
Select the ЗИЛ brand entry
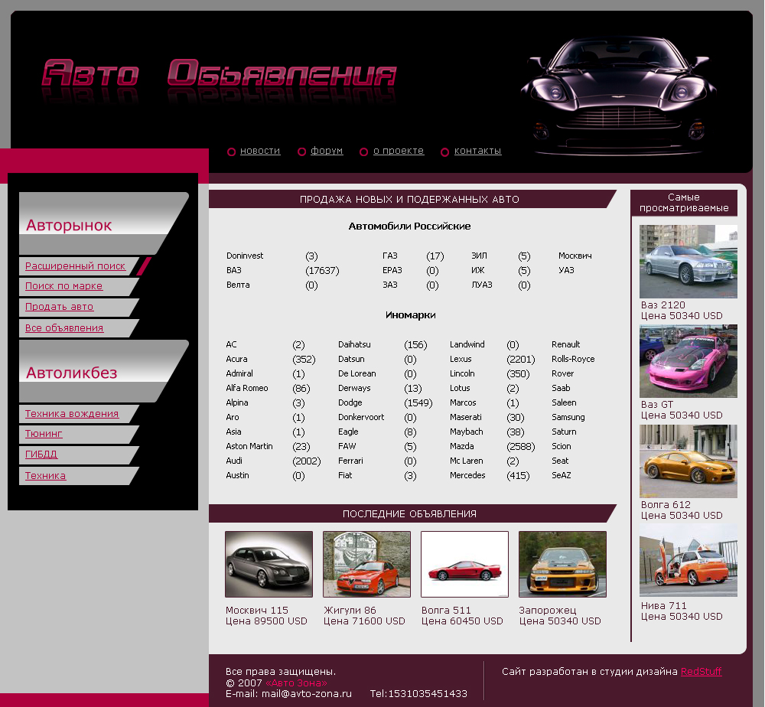(x=479, y=256)
